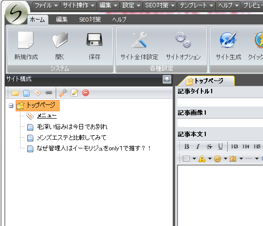The width and height of the screenshot is (263, 226).
Task: Click the red delete icon in site tree toolbar
Action: click(86, 93)
